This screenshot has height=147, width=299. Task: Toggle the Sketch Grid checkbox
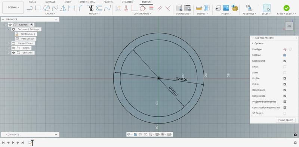[285, 61]
